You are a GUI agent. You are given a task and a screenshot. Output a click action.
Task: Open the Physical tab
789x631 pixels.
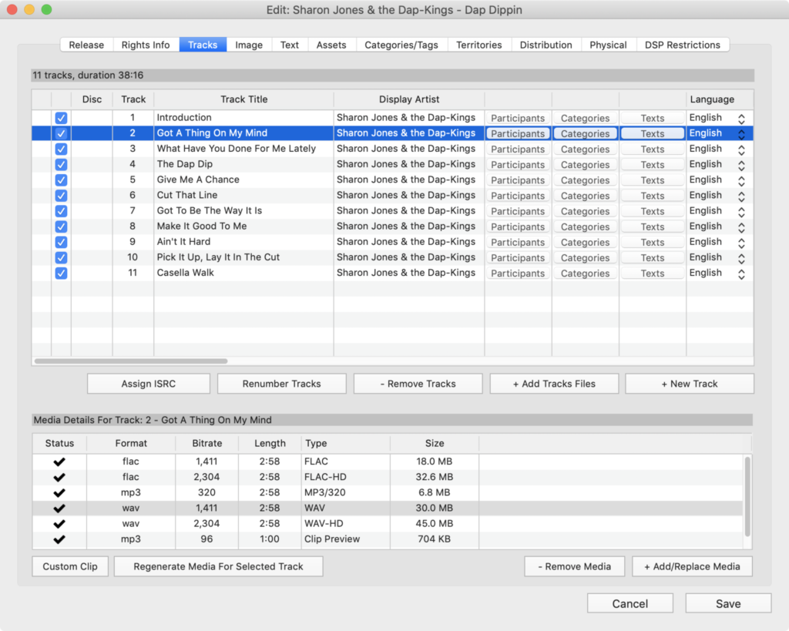click(x=608, y=45)
